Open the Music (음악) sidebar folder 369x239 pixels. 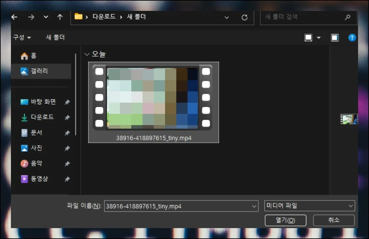[x=36, y=164]
